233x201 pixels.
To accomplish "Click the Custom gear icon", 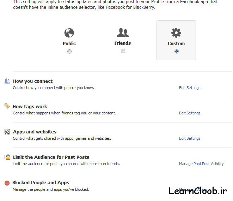I will pyautogui.click(x=176, y=33).
